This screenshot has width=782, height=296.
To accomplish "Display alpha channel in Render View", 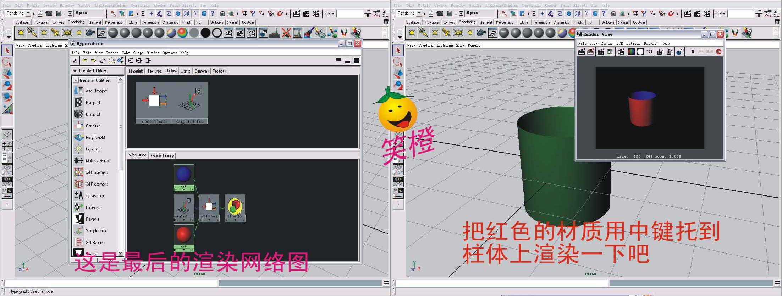I will click(640, 52).
